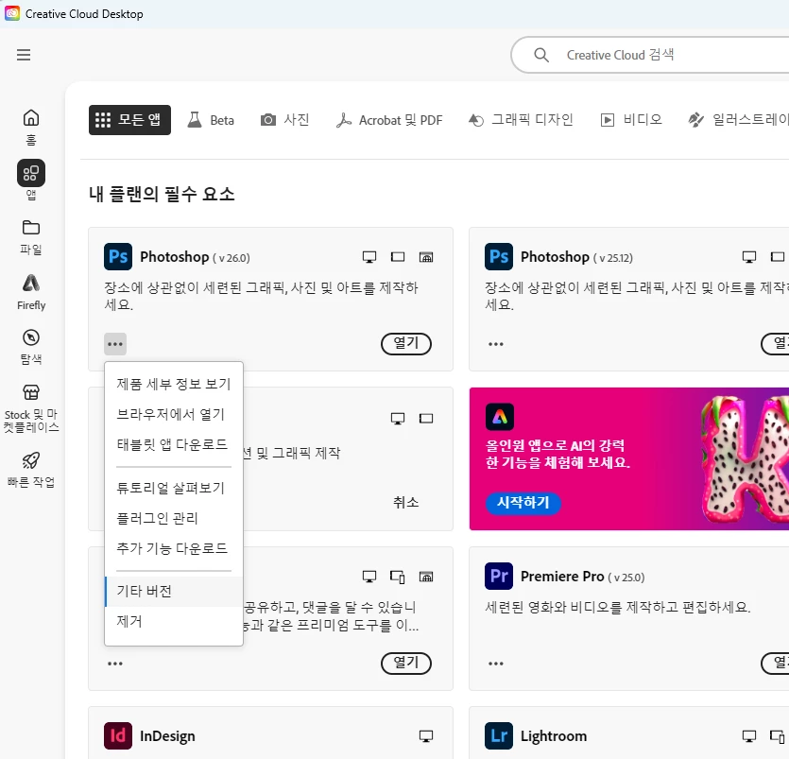Click the Lightroom app icon
789x759 pixels.
pos(499,736)
